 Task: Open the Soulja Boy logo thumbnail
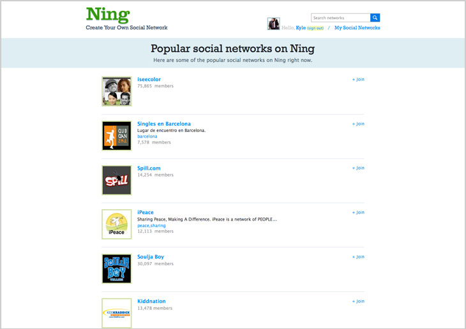[116, 268]
